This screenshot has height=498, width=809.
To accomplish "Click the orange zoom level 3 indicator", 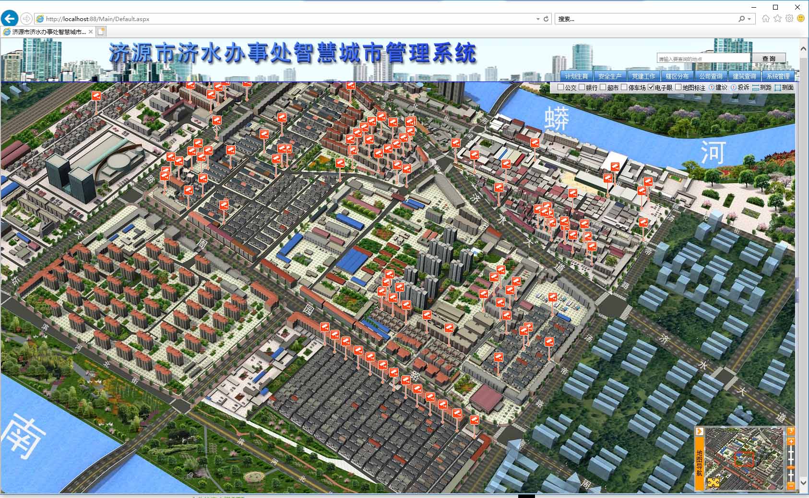I will point(791,431).
